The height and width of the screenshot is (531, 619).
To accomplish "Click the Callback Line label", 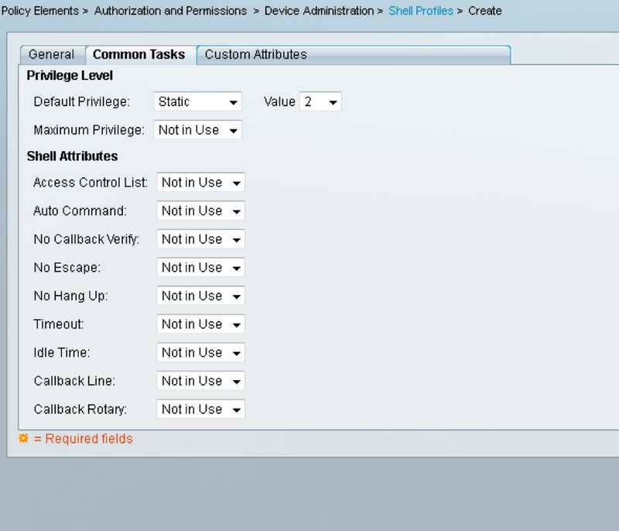I will tap(74, 381).
